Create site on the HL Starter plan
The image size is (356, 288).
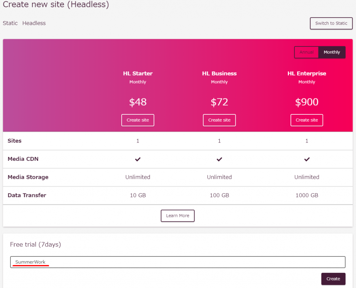(x=138, y=120)
